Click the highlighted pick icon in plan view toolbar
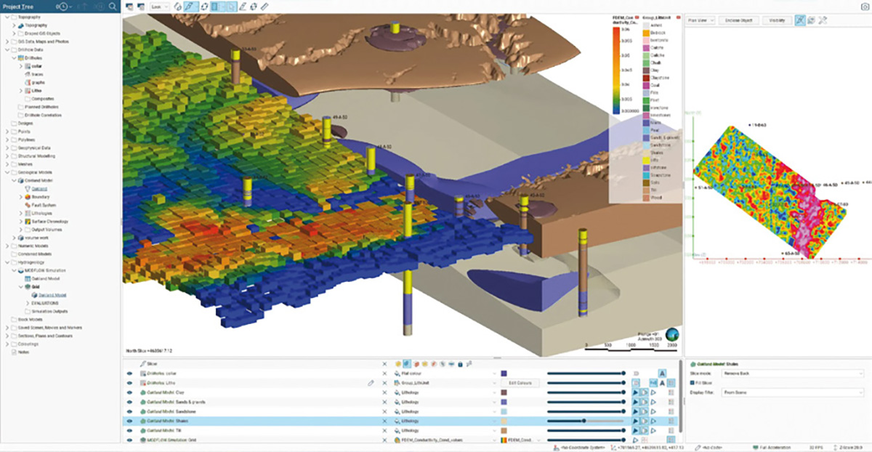Viewport: 872px width, 452px height. 799,20
